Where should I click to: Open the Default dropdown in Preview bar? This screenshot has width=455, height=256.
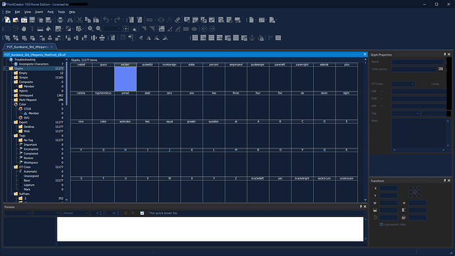click(76, 213)
